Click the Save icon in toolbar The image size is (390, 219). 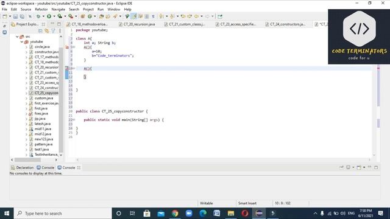15,16
